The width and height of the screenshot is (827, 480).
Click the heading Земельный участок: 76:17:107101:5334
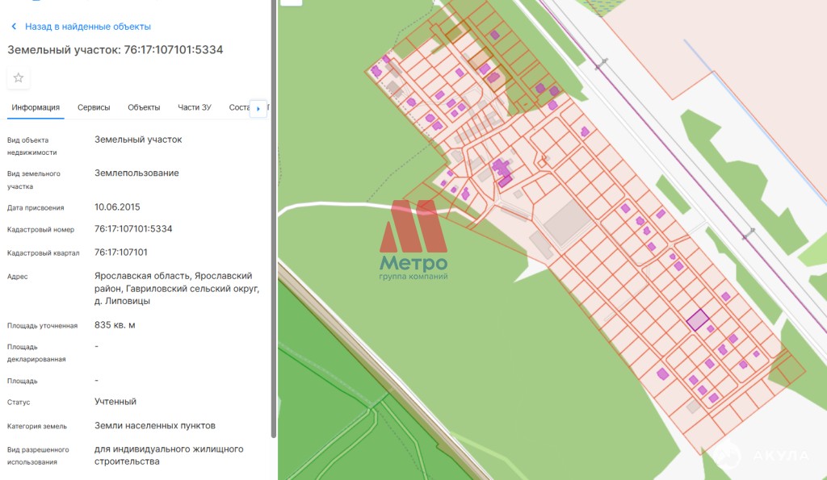[115, 50]
